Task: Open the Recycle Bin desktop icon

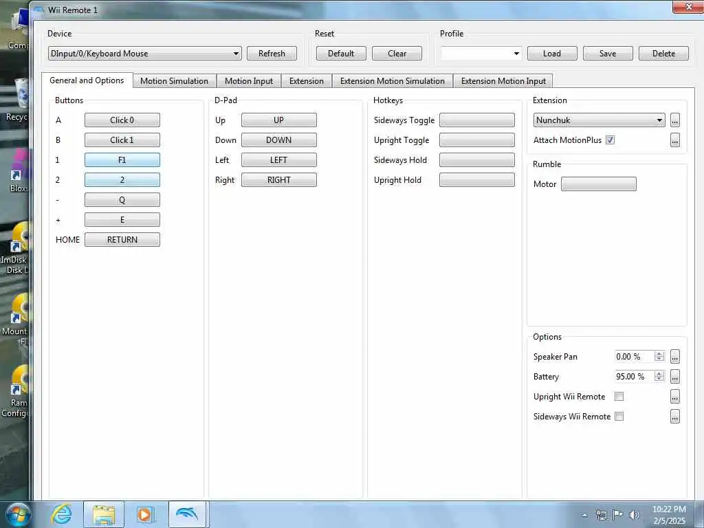Action: point(18,100)
